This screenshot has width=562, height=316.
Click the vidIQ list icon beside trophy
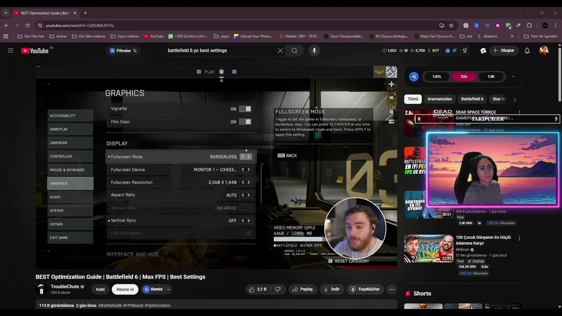pyautogui.click(x=455, y=50)
